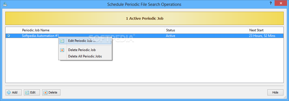Click the 1 Active Periodic Job banner
Screen dimensions: 289x101
point(144,18)
